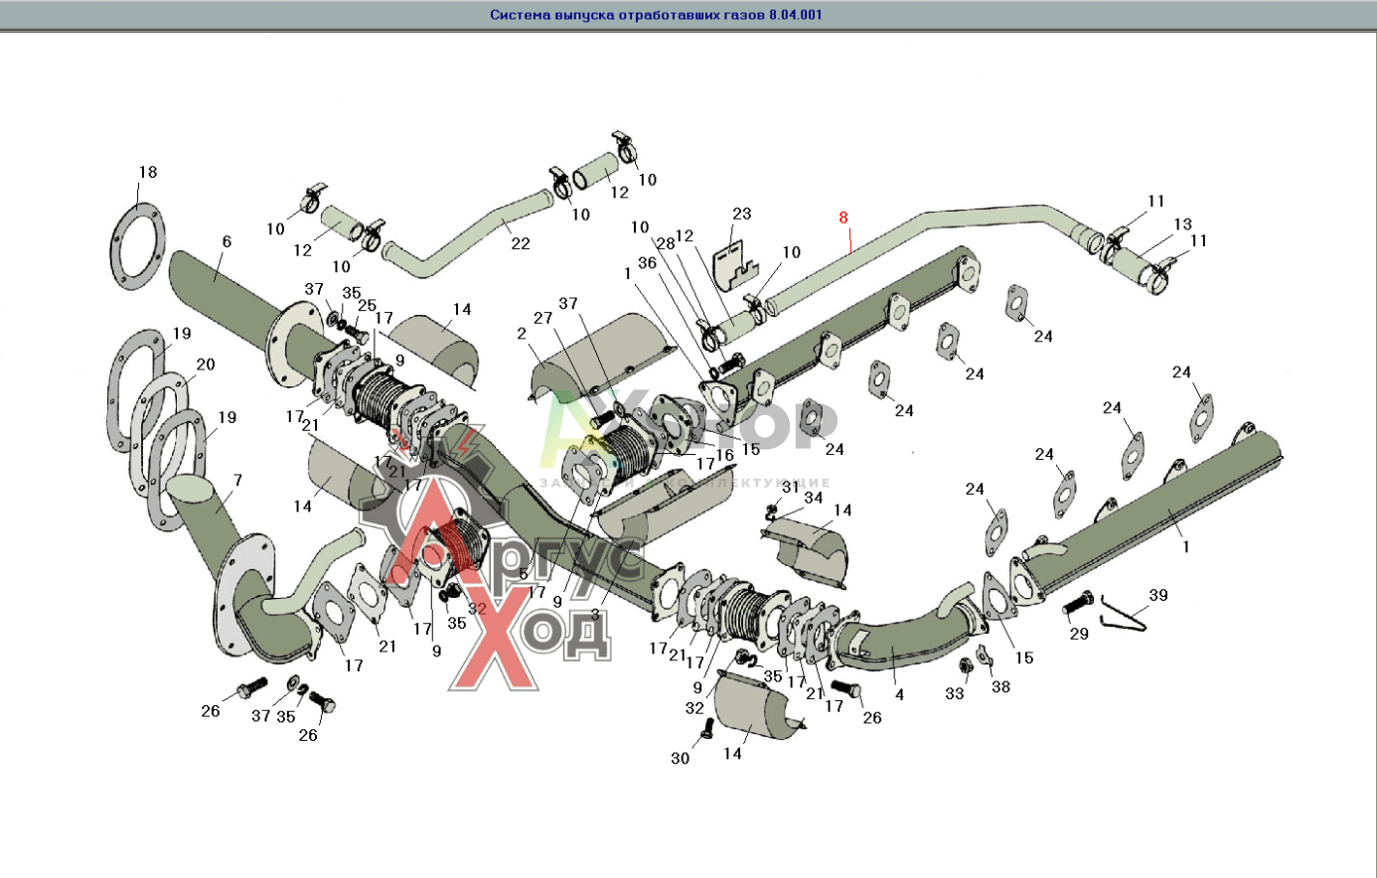Click callout number 38 on the diagram

tap(1000, 686)
